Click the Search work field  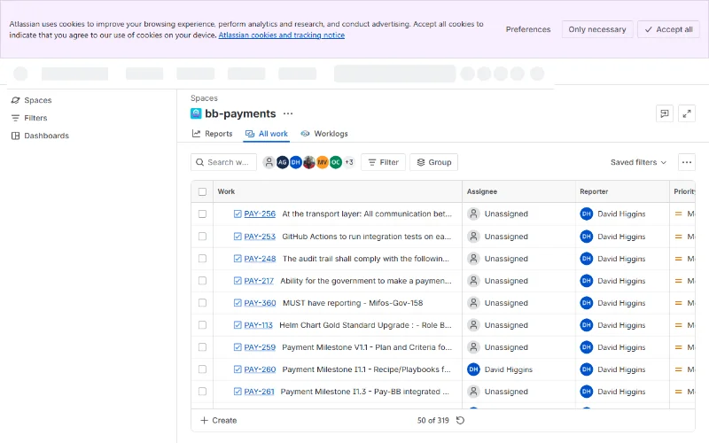224,162
